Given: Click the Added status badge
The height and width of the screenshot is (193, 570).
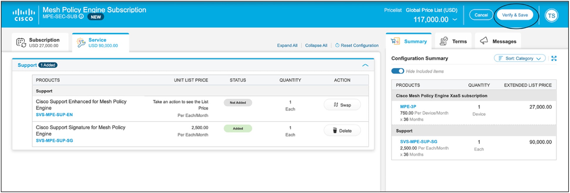Looking at the screenshot, I should click(x=238, y=128).
